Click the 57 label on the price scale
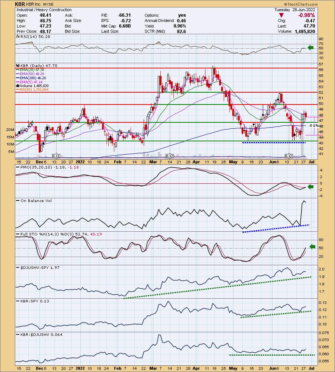The width and height of the screenshot is (335, 372). pyautogui.click(x=321, y=64)
